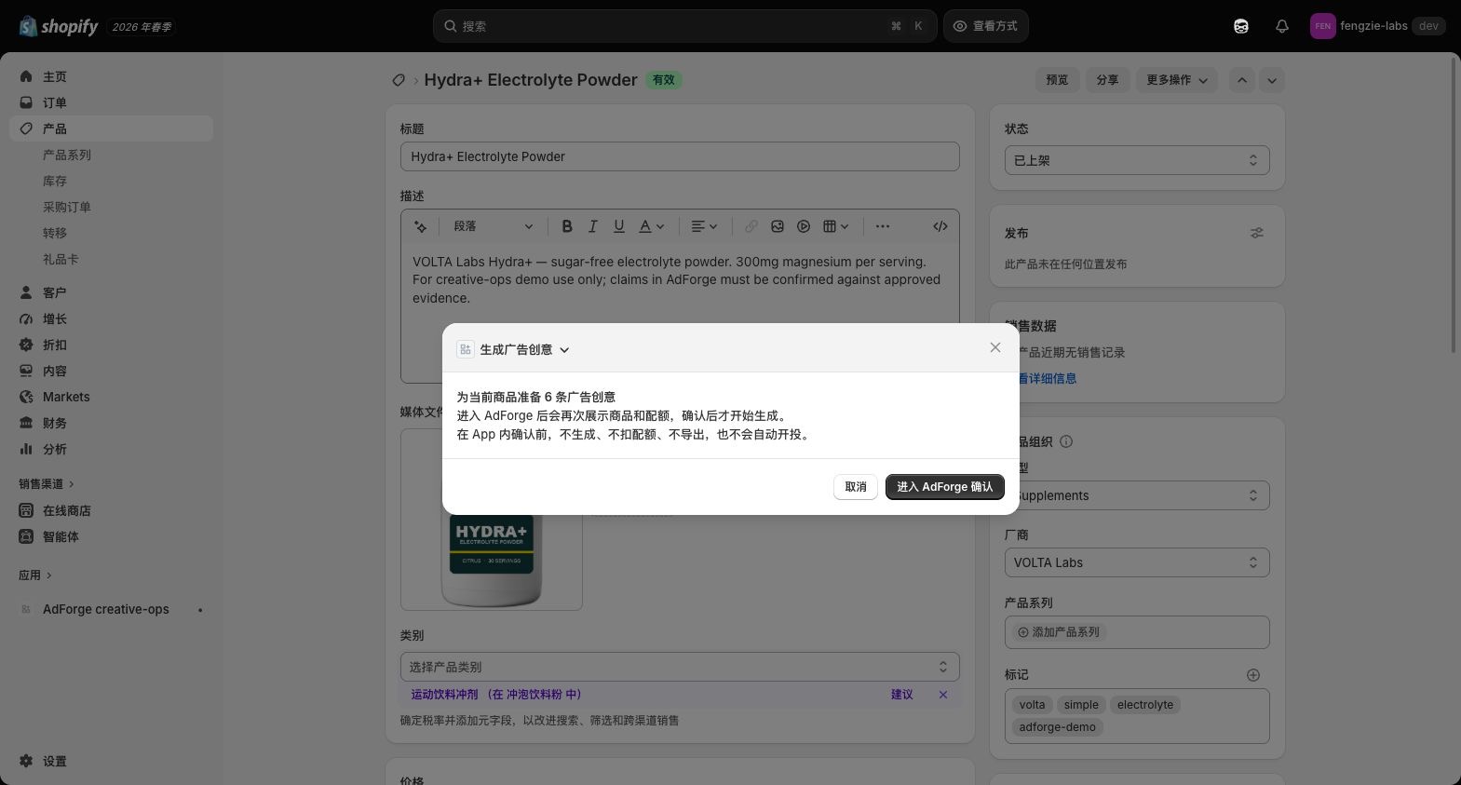The width and height of the screenshot is (1461, 785).
Task: Accept the 建议 category suggestion
Action: 901,695
